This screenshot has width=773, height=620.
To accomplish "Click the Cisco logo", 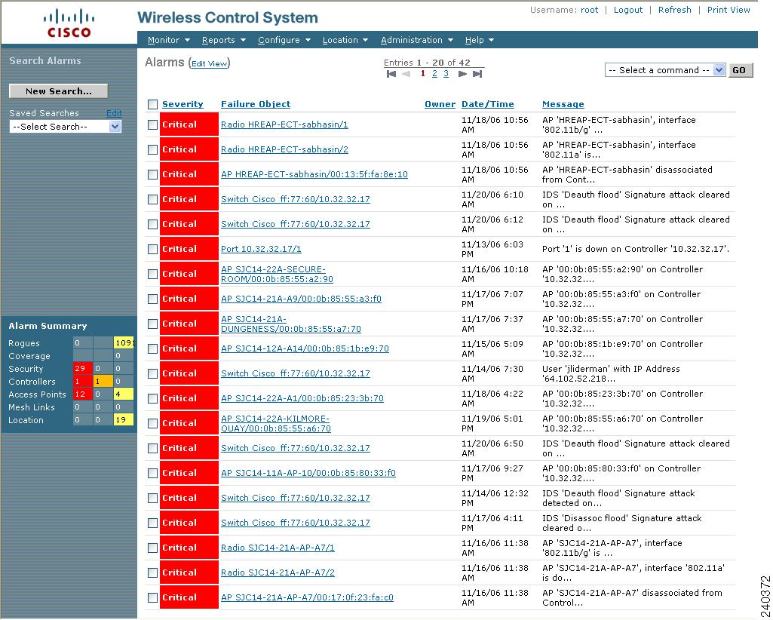I will click(x=69, y=23).
